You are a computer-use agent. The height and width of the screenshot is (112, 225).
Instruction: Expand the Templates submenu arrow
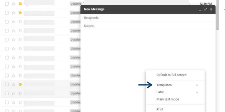point(197,85)
